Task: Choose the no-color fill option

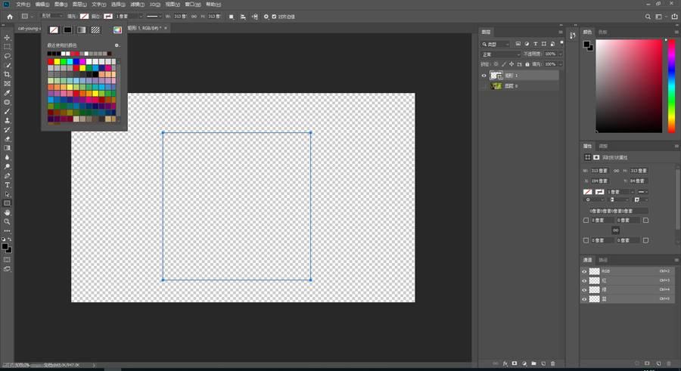Action: (54, 30)
